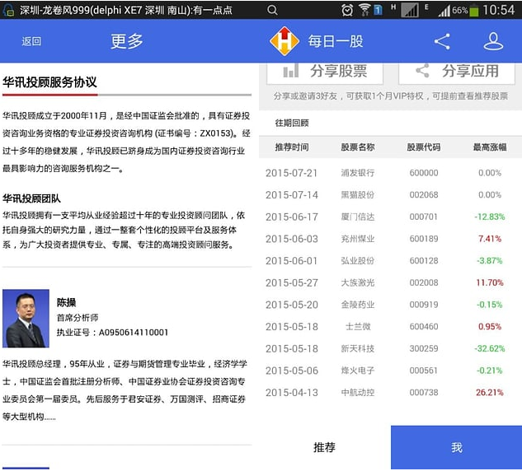The image size is (522, 471).
Task: Click the 分享股票 button
Action: (x=325, y=72)
